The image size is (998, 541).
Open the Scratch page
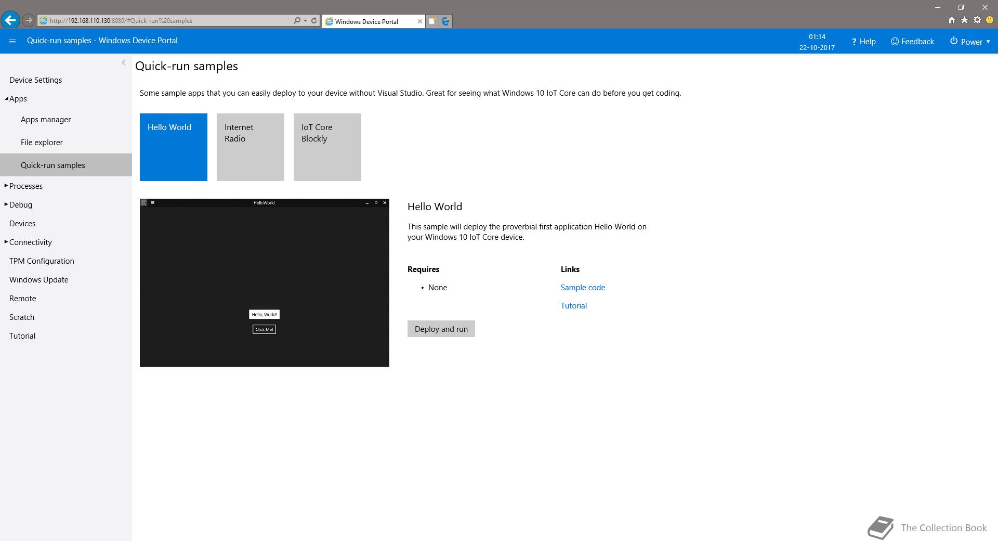coord(22,317)
